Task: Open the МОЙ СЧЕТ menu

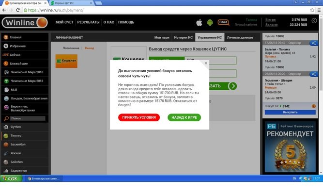Action: point(64,22)
